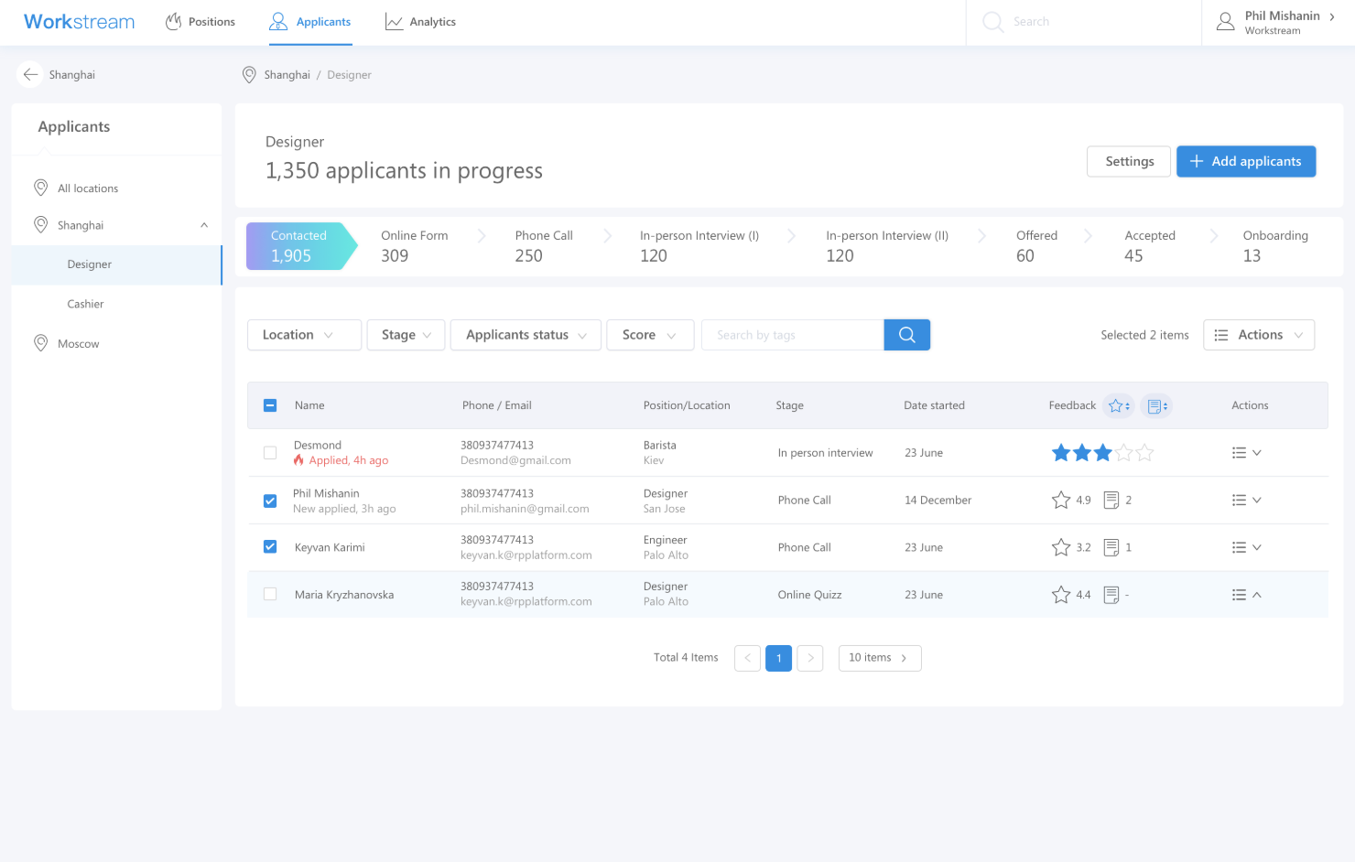Click the Analytics chart icon
1355x862 pixels.
[x=394, y=22]
